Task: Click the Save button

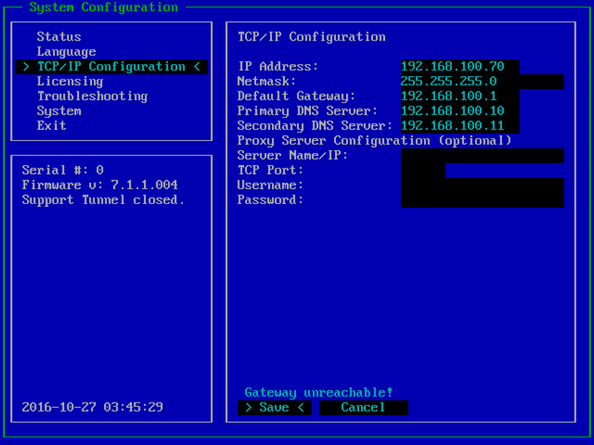Action: click(x=275, y=408)
